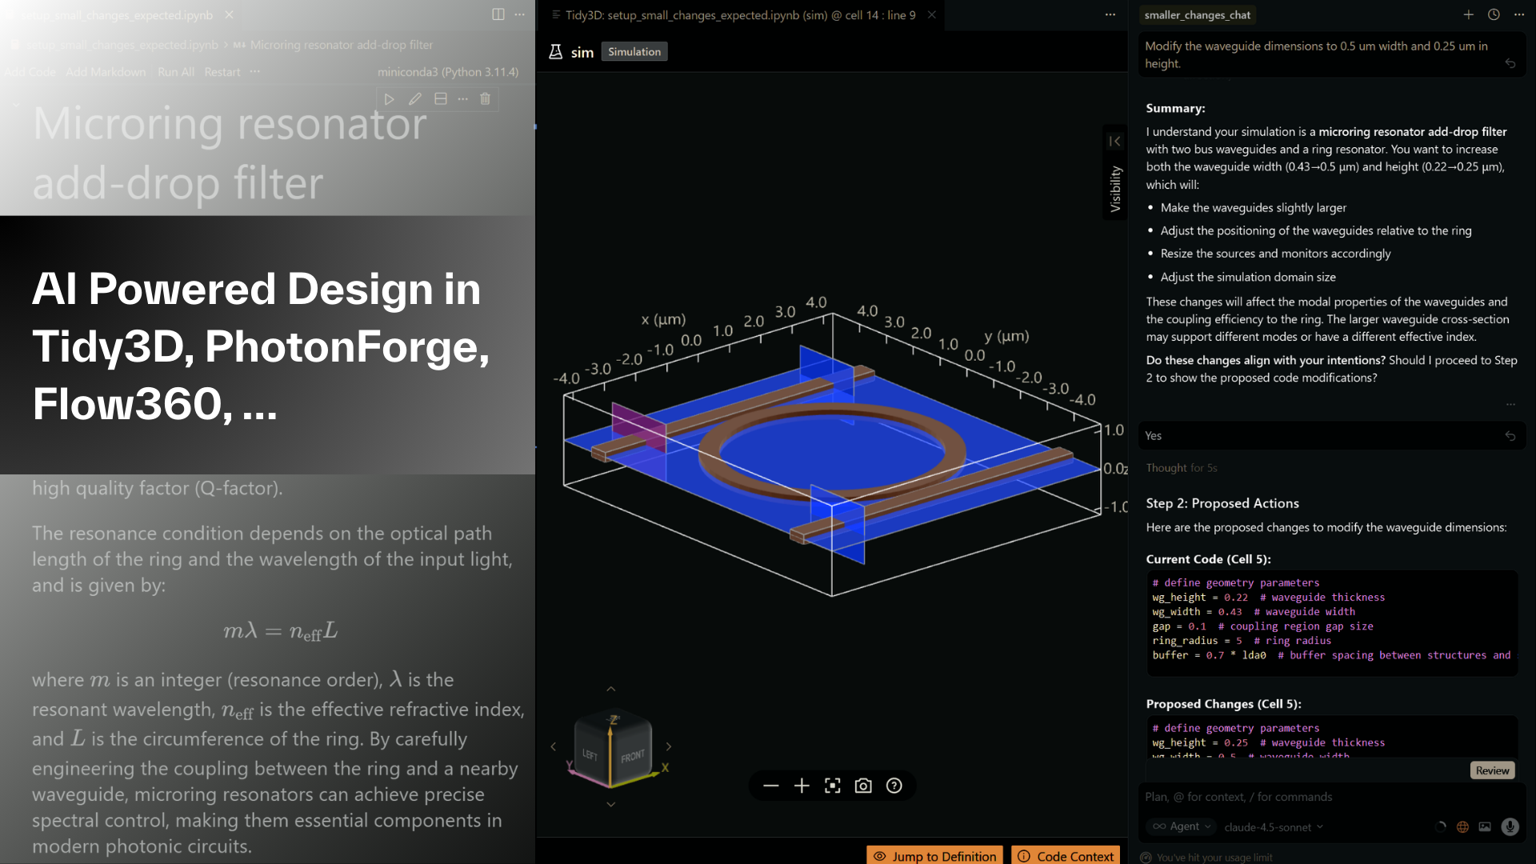The image size is (1536, 864).
Task: Start a new chat with plus icon
Action: click(1469, 14)
